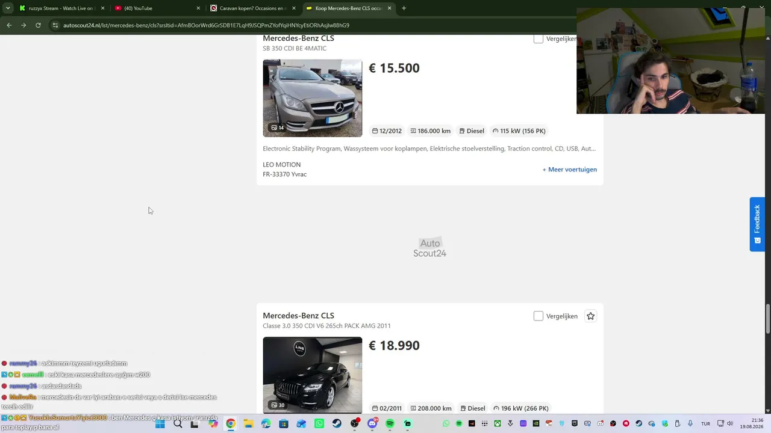This screenshot has width=771, height=433.
Task: Close the Koop Mercedes-Benz CLS tab
Action: point(389,8)
